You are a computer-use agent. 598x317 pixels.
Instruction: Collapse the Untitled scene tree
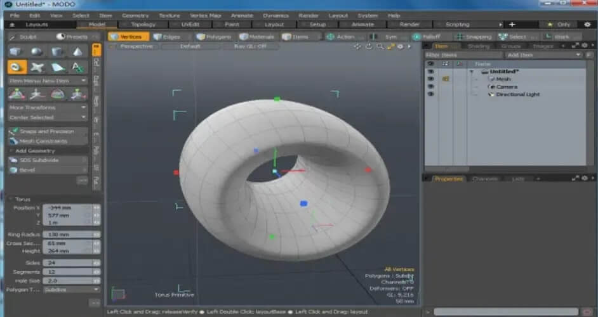tap(472, 72)
